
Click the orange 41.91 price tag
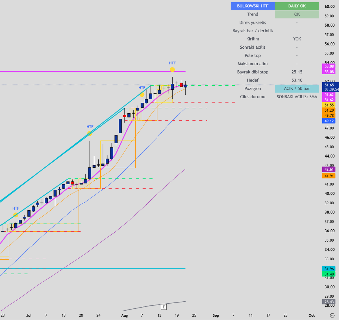point(329,176)
